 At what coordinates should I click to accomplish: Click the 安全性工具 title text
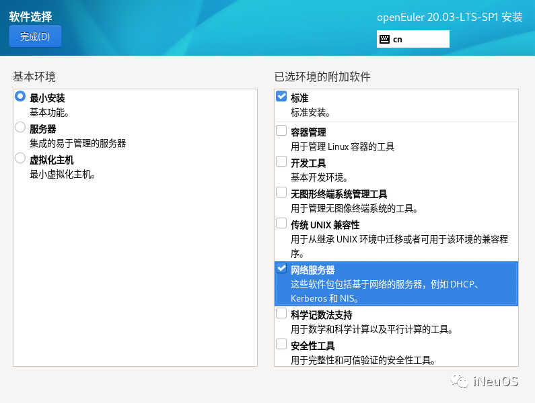[312, 346]
